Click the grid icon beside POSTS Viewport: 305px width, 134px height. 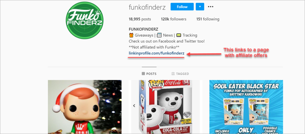[x=143, y=74]
